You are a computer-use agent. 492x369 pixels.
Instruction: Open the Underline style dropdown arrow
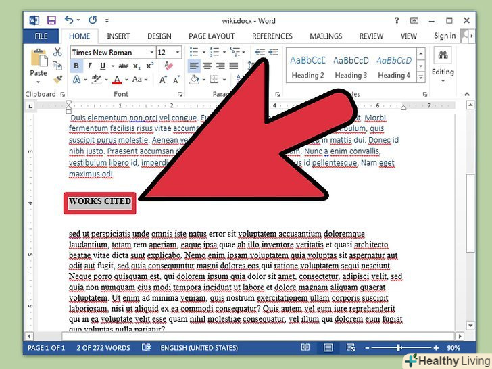pos(113,66)
